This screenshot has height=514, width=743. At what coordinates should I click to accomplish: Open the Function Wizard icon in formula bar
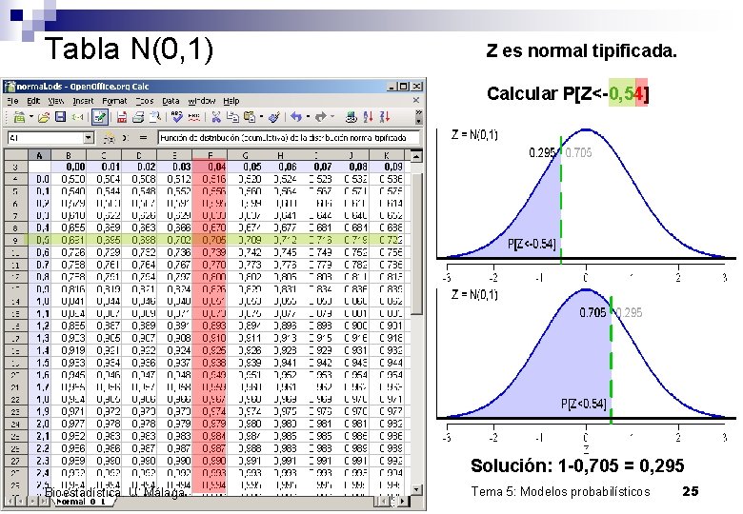point(109,138)
